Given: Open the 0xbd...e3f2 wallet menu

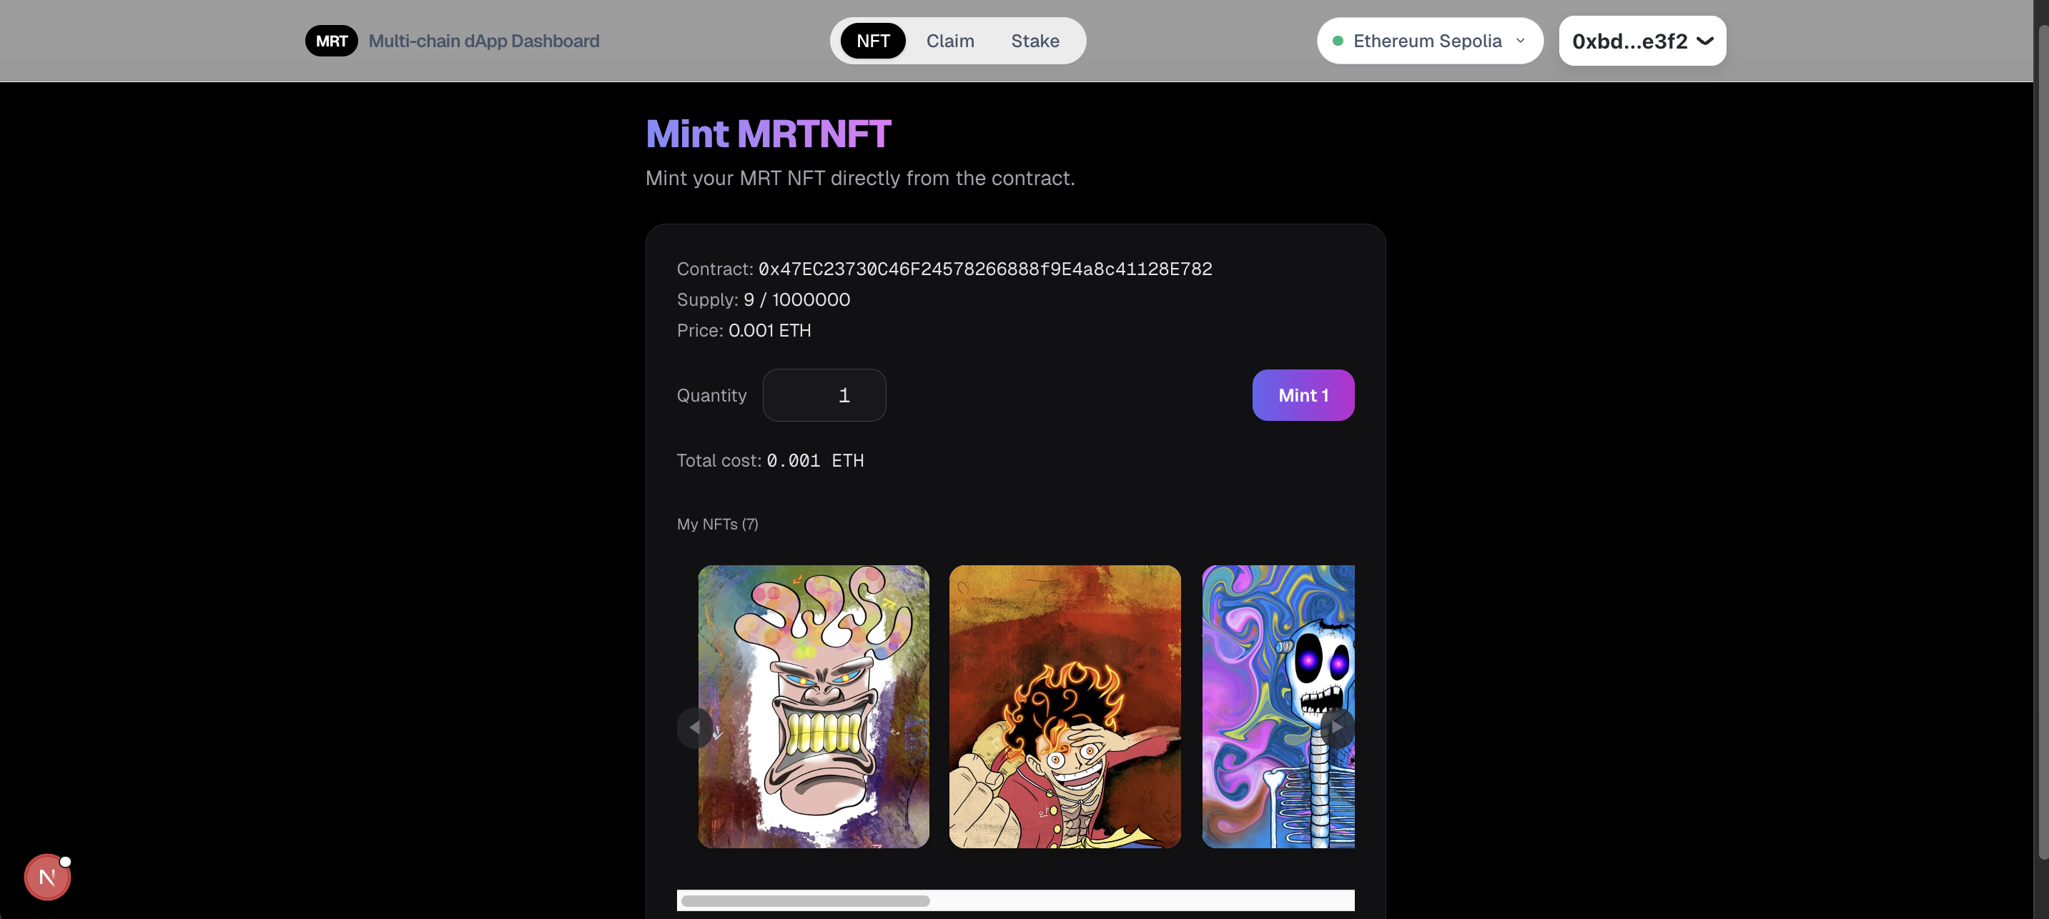Looking at the screenshot, I should point(1641,41).
